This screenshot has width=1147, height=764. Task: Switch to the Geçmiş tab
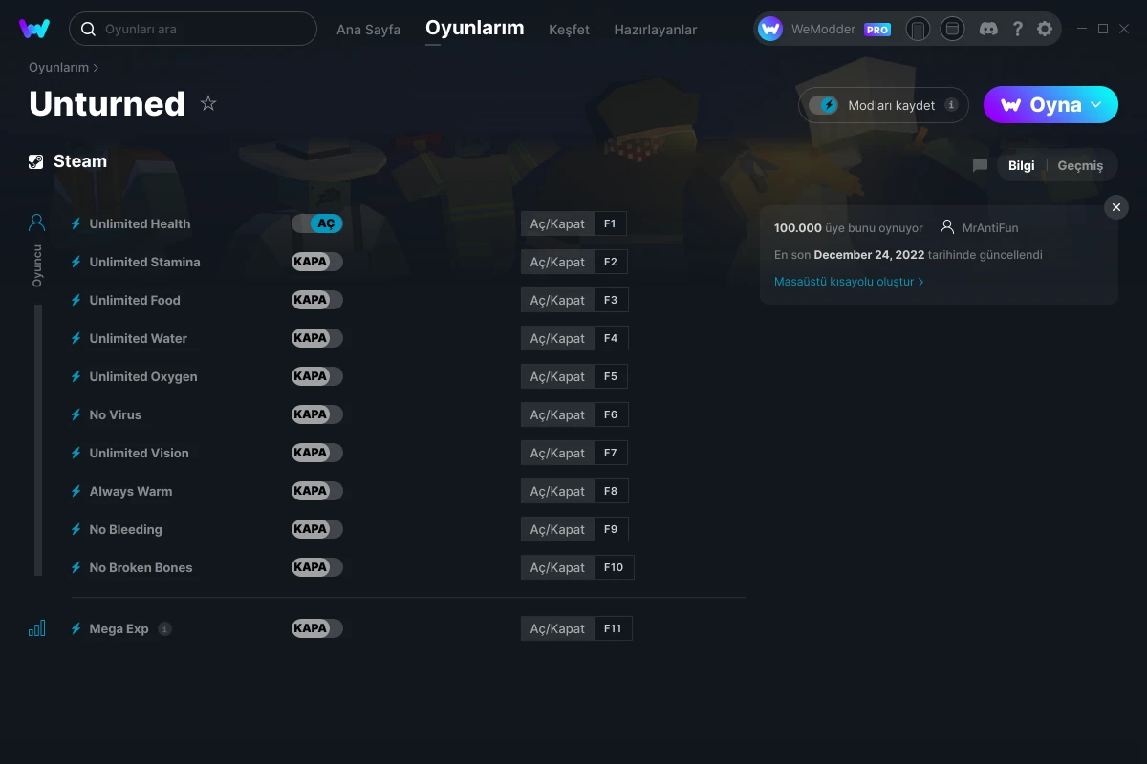[x=1080, y=165]
